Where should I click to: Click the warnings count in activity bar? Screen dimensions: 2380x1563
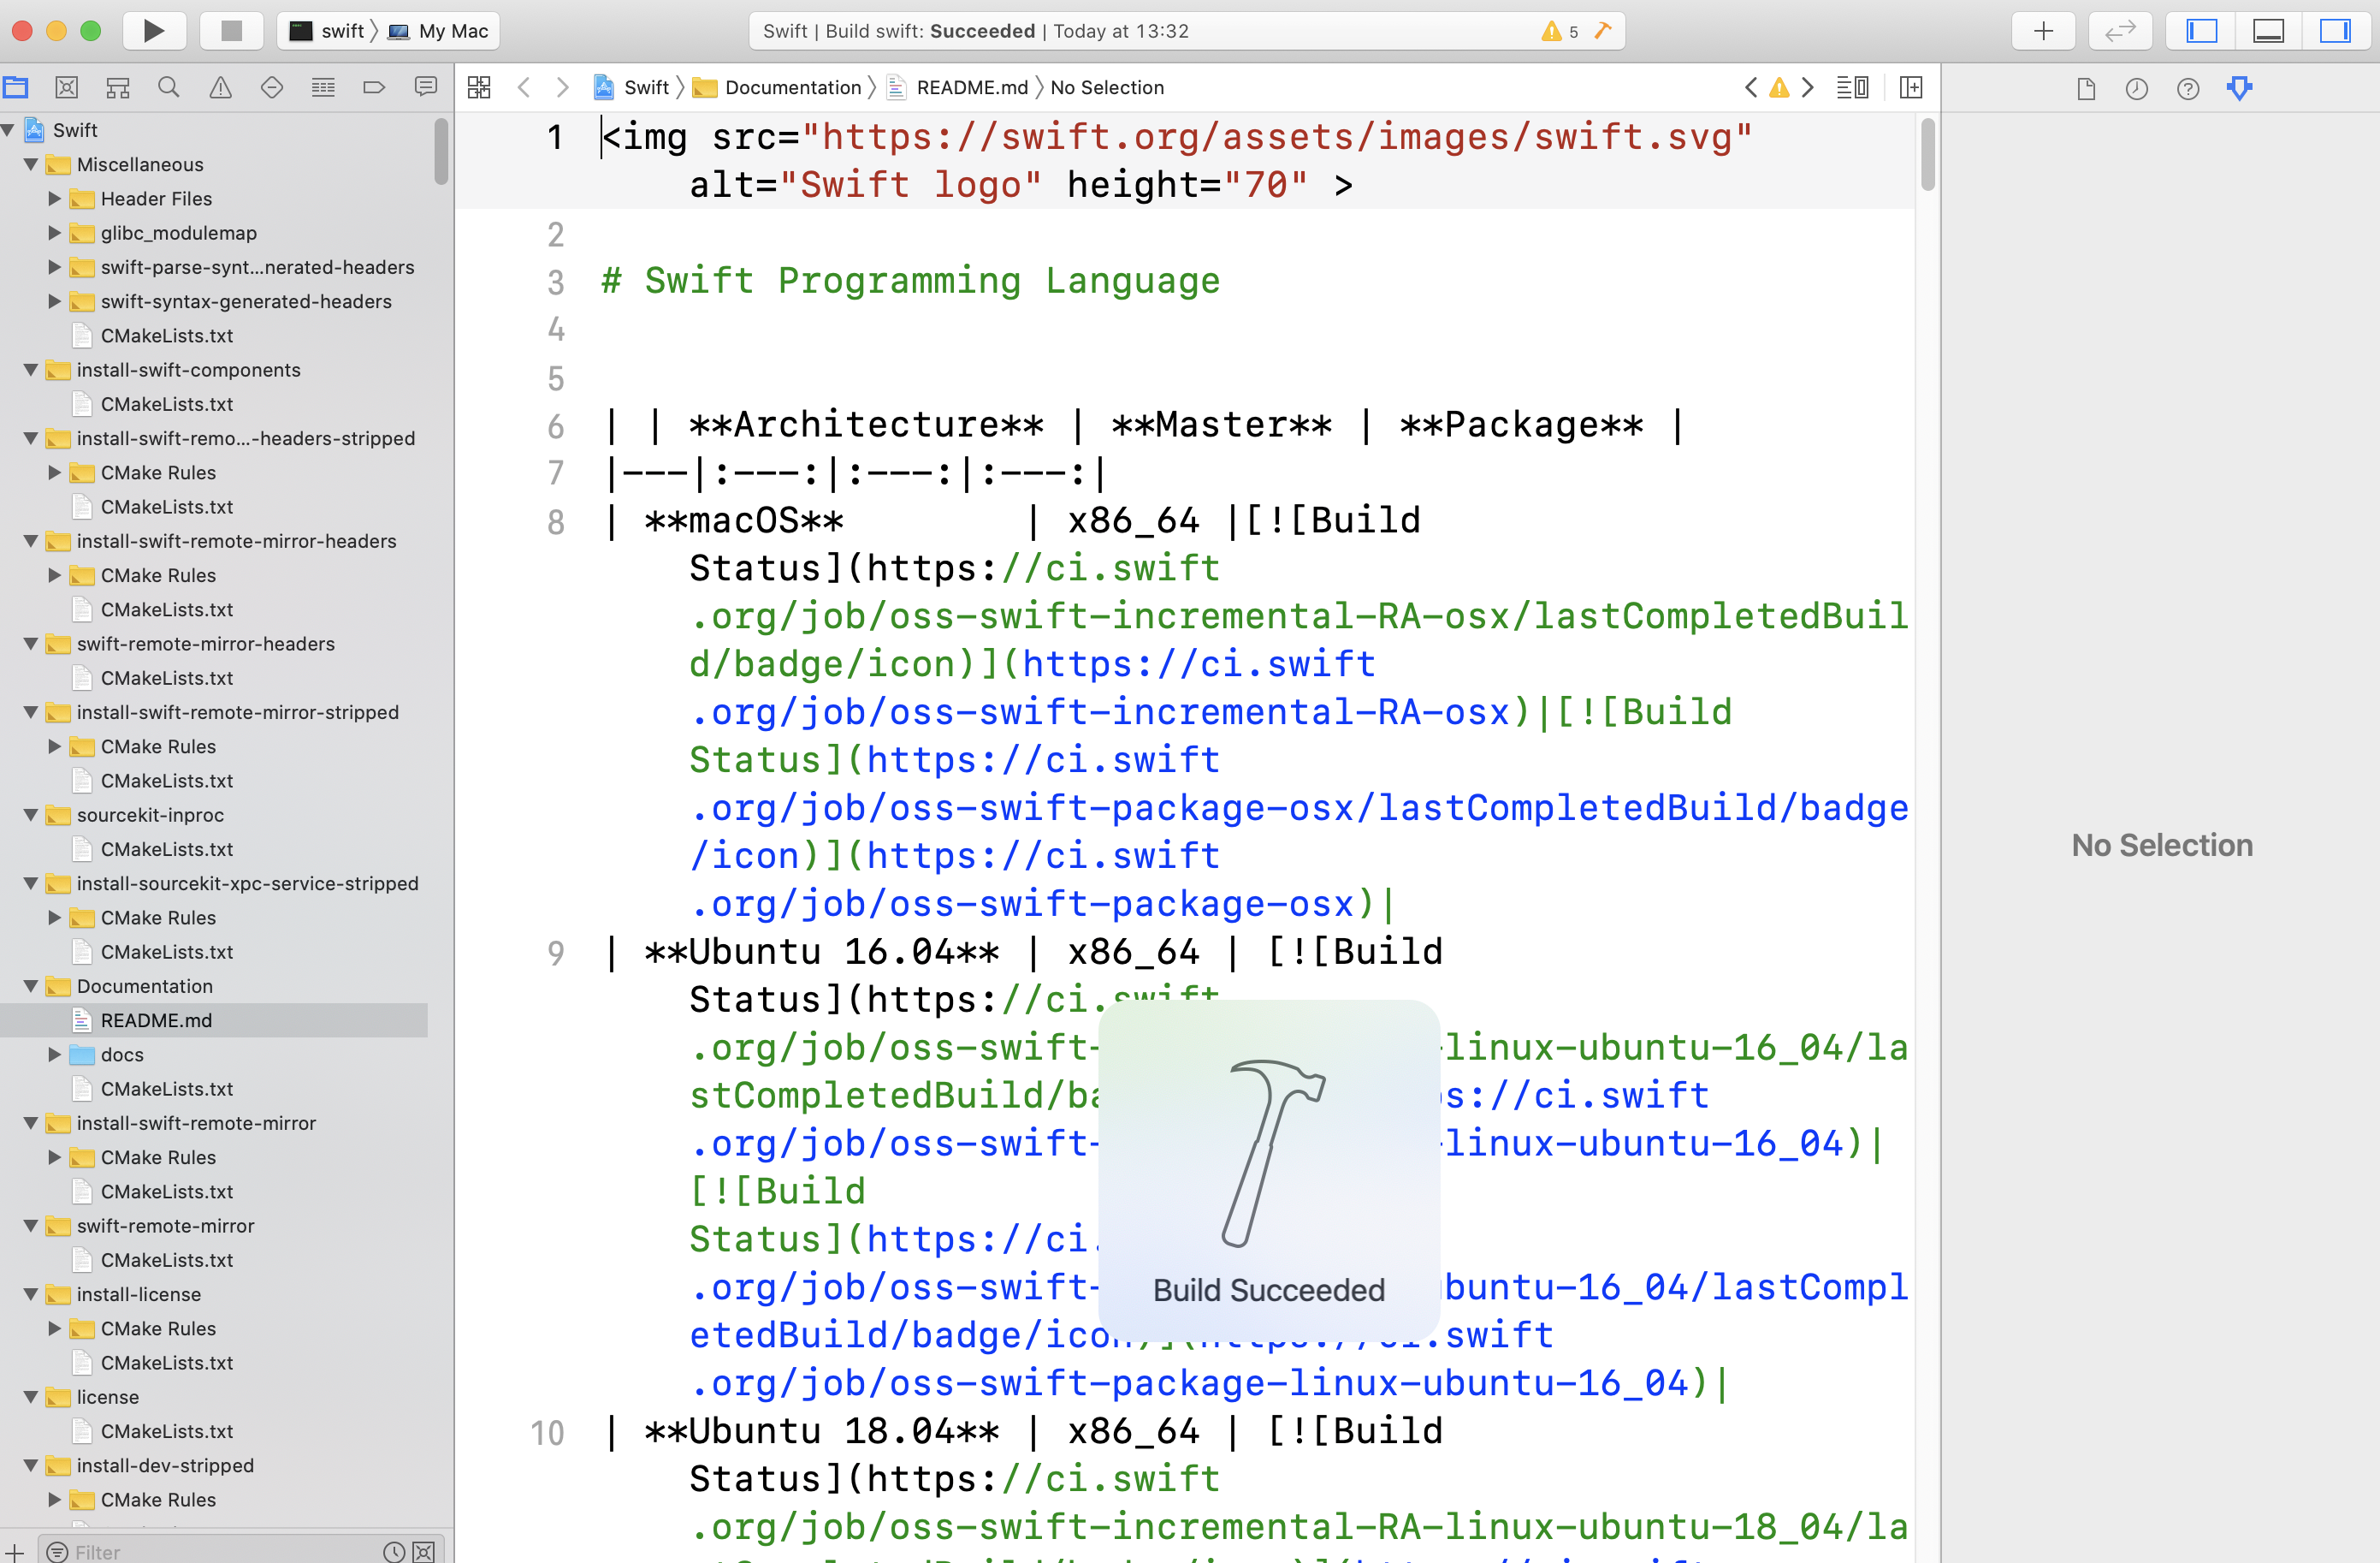[1560, 31]
